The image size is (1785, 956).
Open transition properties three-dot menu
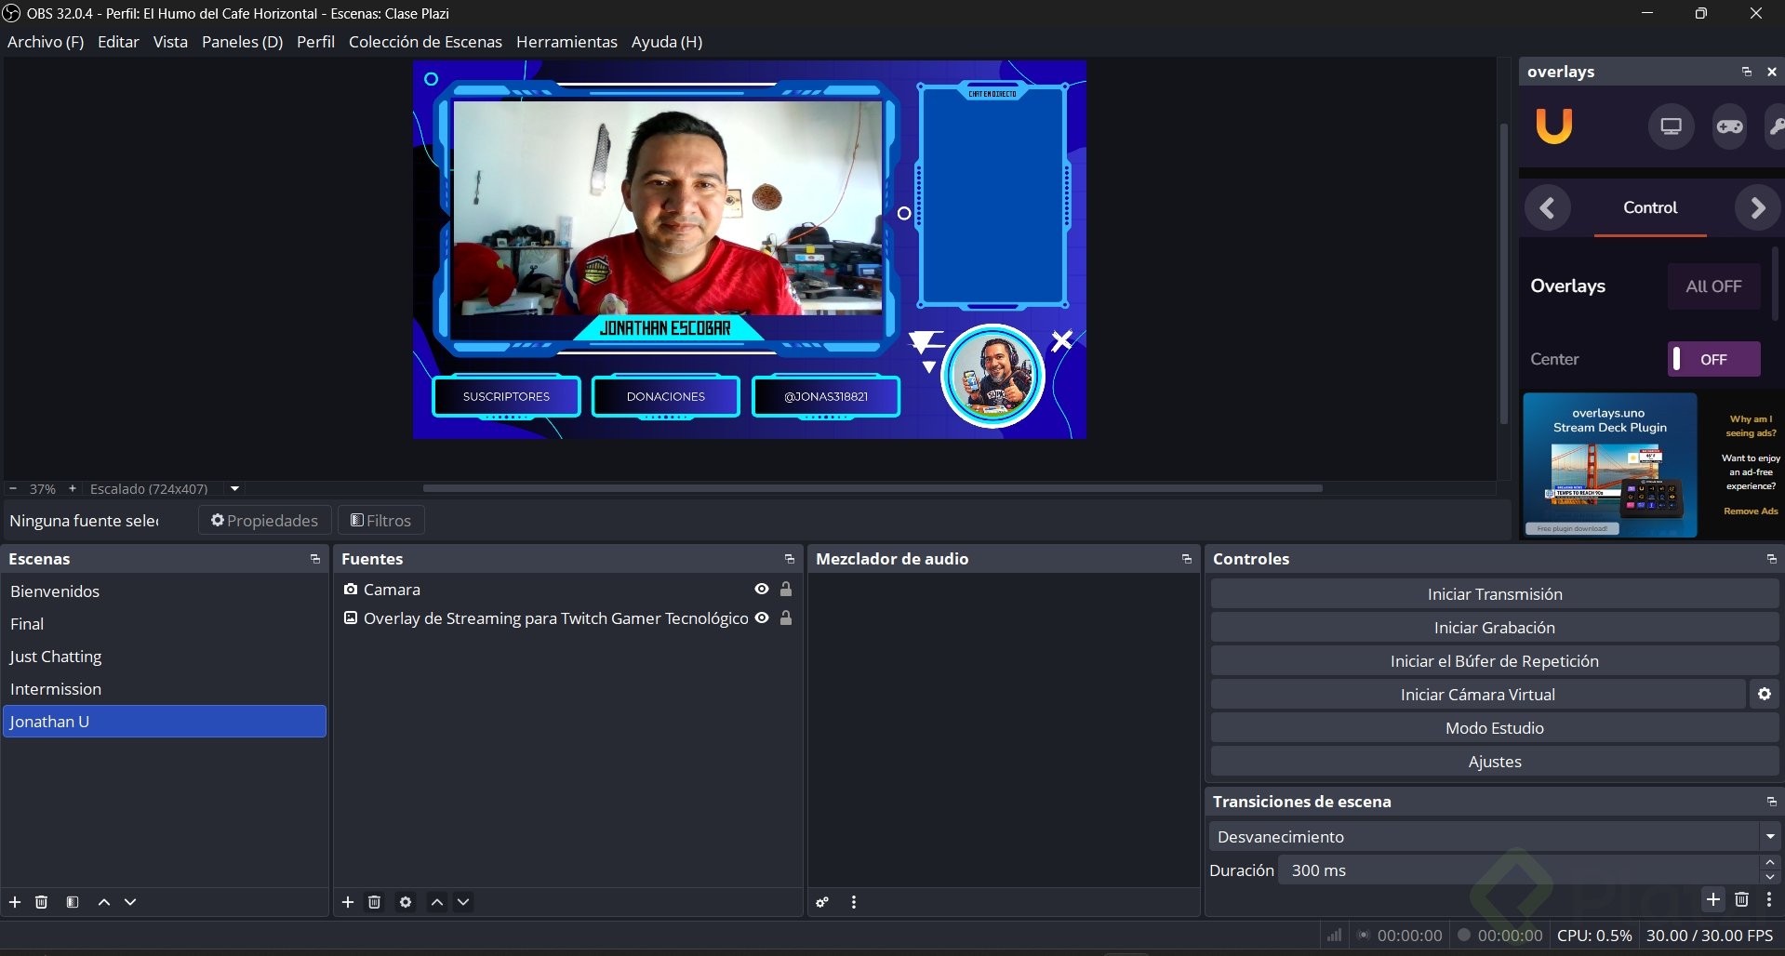pos(1769,899)
